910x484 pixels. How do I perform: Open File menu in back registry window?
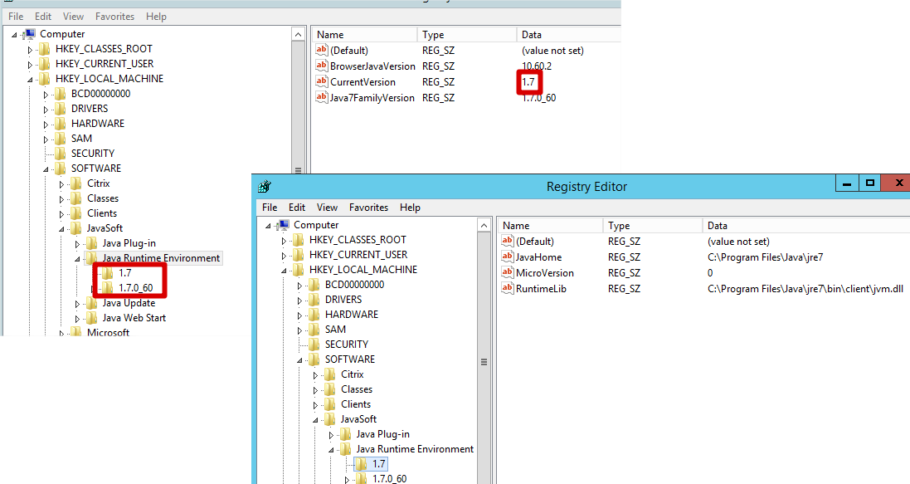point(16,17)
